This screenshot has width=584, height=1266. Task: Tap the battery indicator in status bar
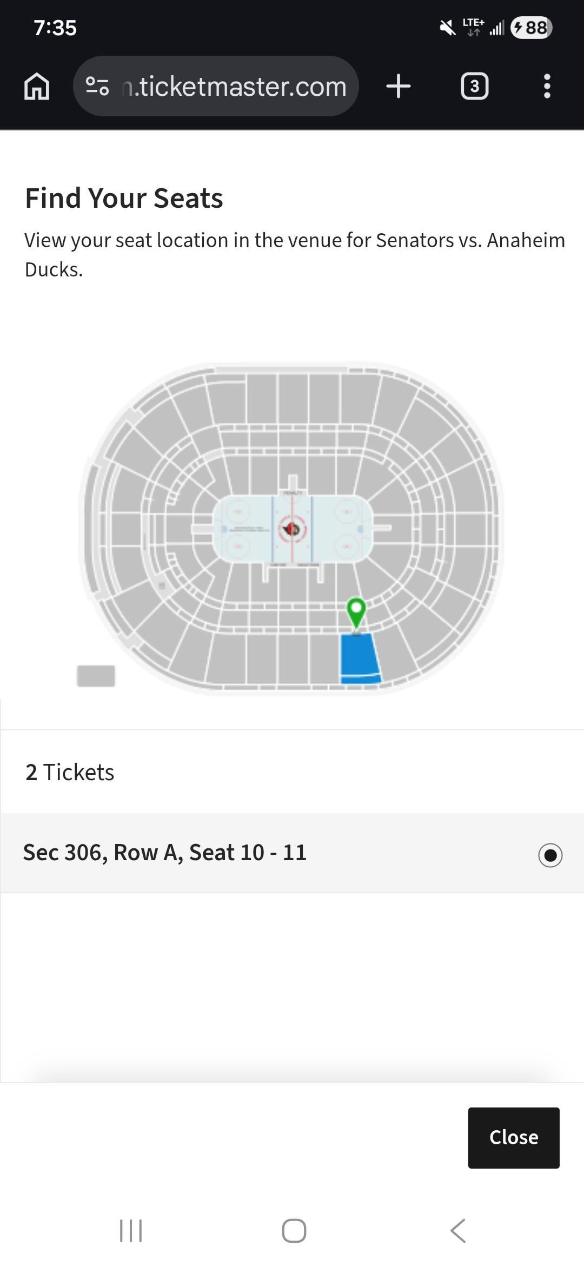531,28
